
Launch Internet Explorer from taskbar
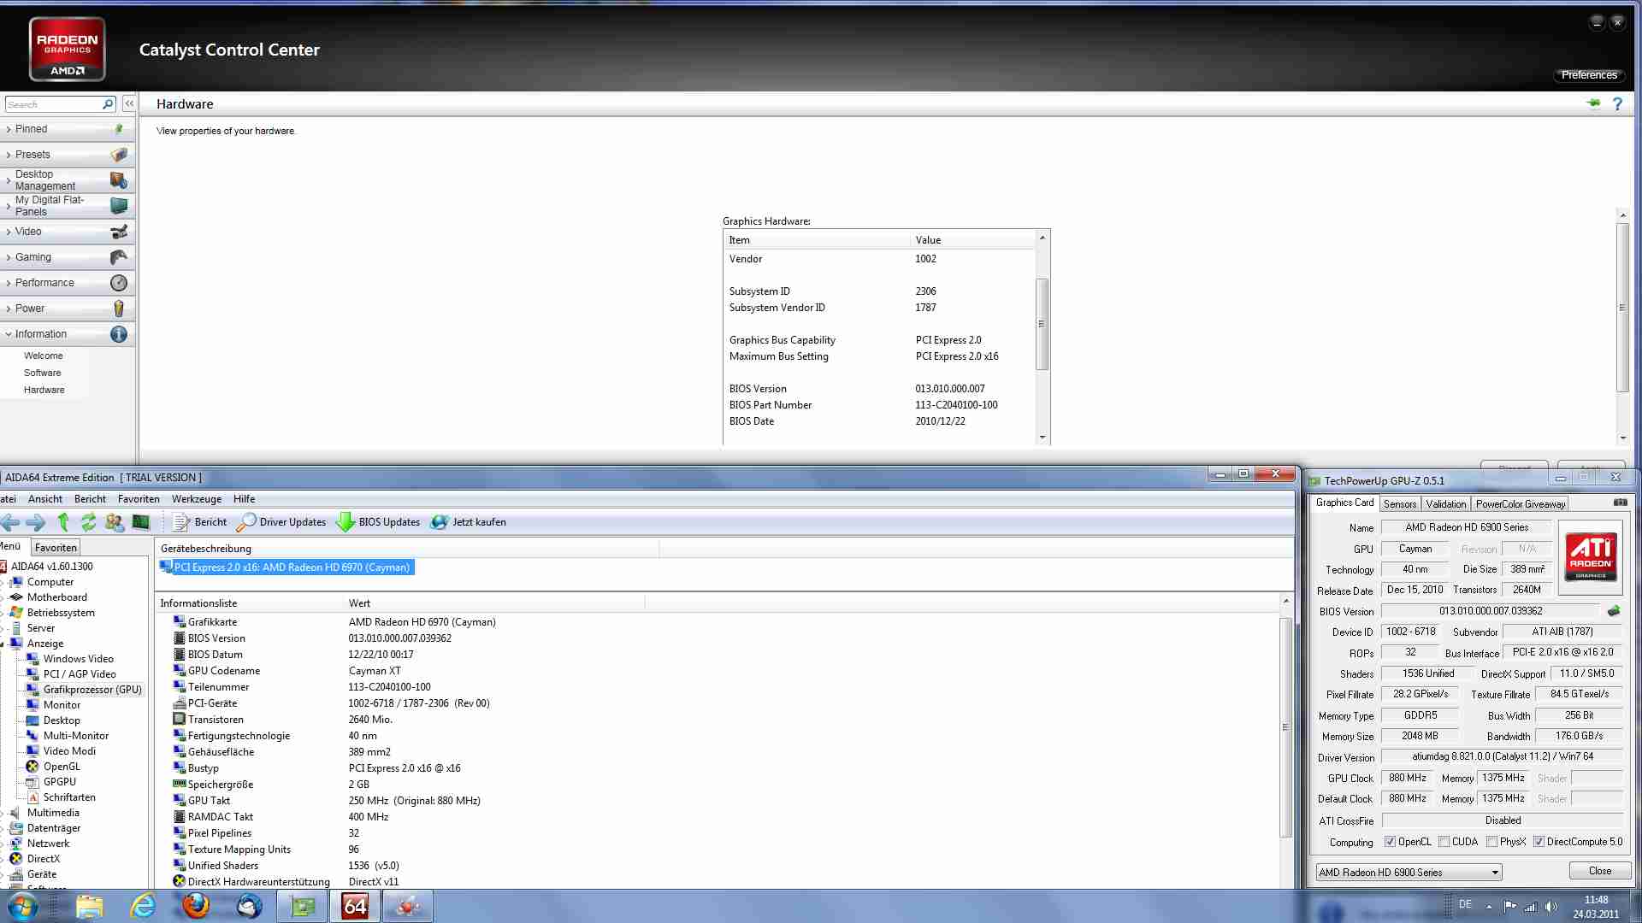[142, 906]
